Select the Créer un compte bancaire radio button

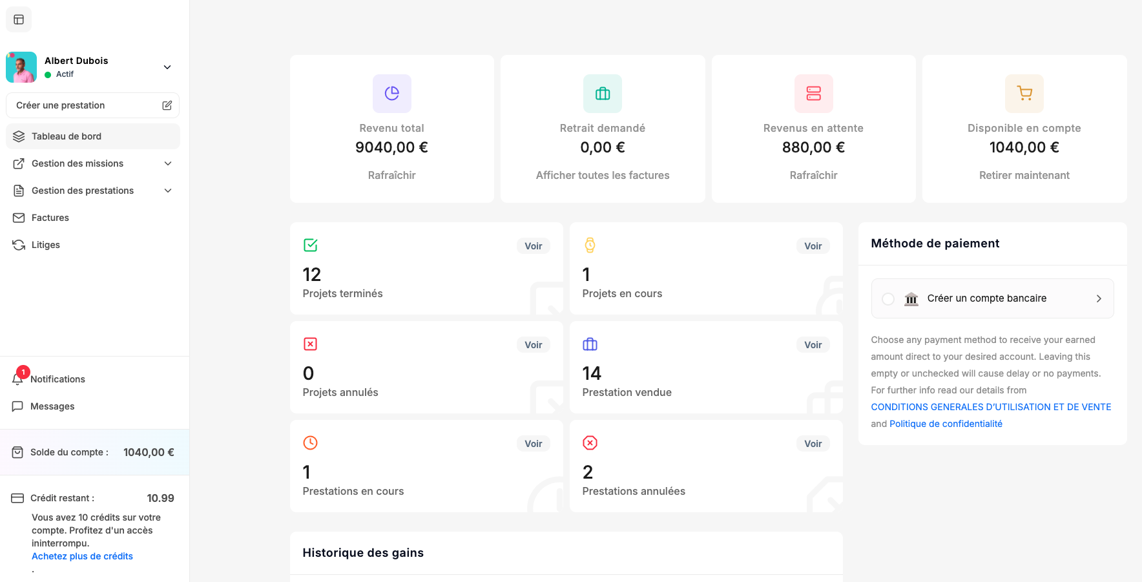point(888,298)
